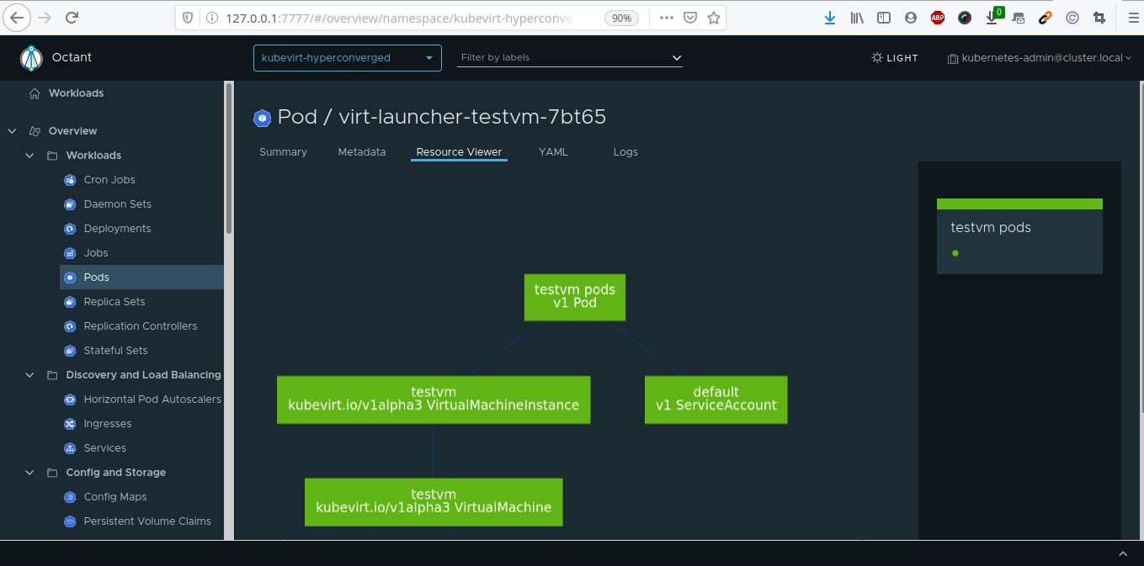Open the Logs tab

click(x=625, y=152)
